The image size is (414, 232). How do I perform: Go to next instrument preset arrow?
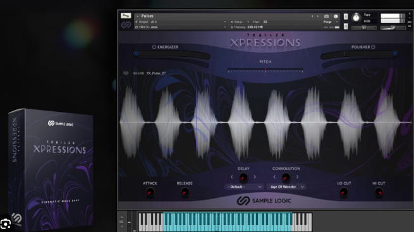318,16
